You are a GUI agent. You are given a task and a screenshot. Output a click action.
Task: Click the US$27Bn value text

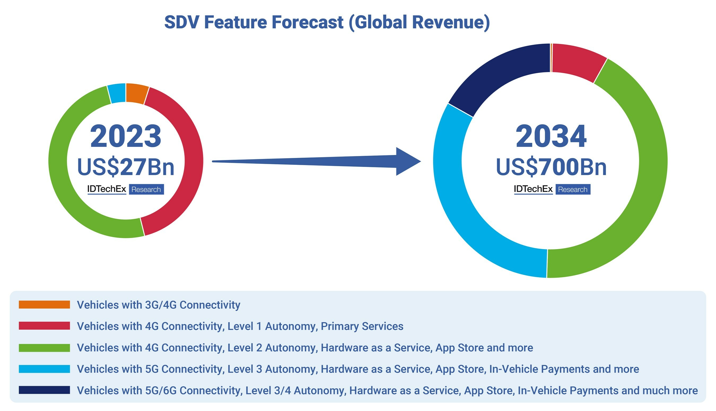[126, 167]
